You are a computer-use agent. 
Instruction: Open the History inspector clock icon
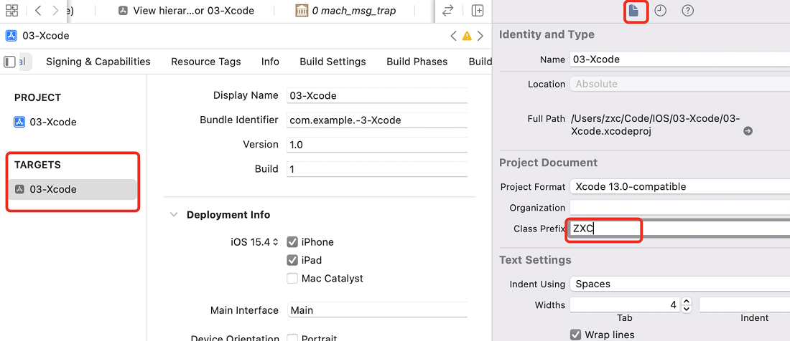point(660,11)
